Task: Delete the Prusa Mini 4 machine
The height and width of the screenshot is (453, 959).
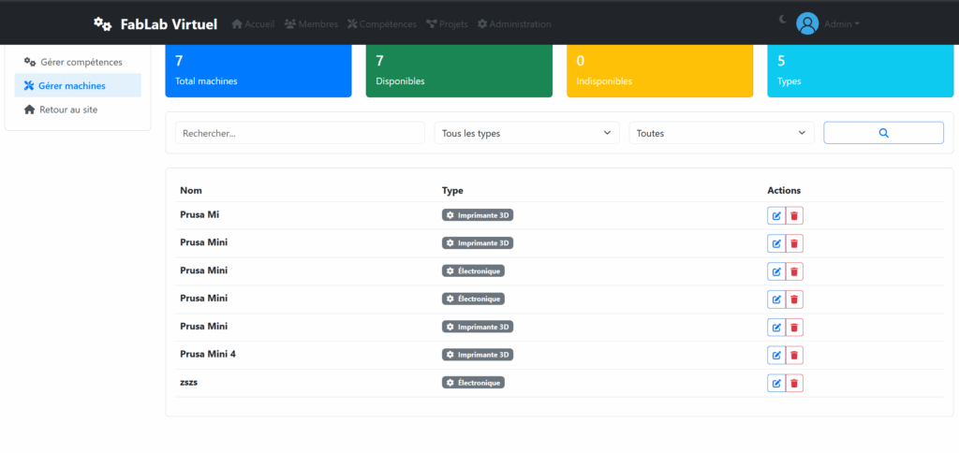Action: tap(794, 355)
